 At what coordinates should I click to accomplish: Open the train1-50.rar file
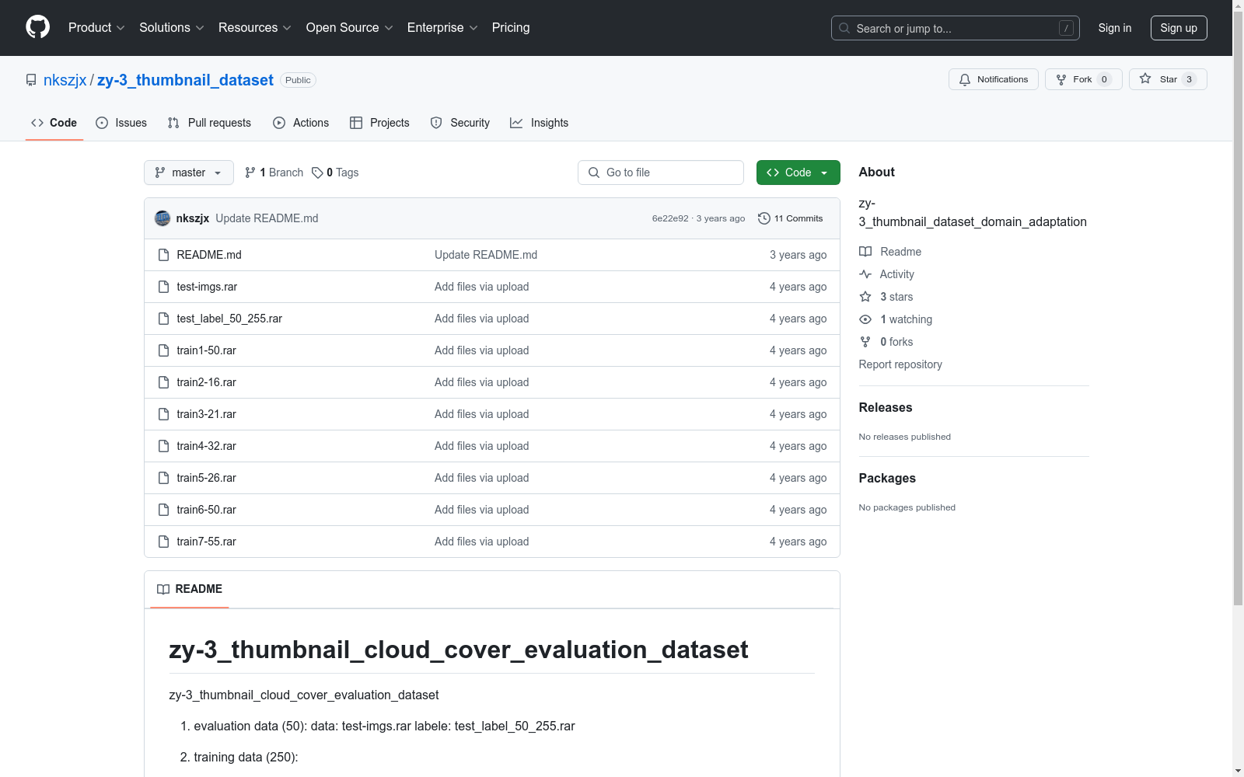[206, 350]
